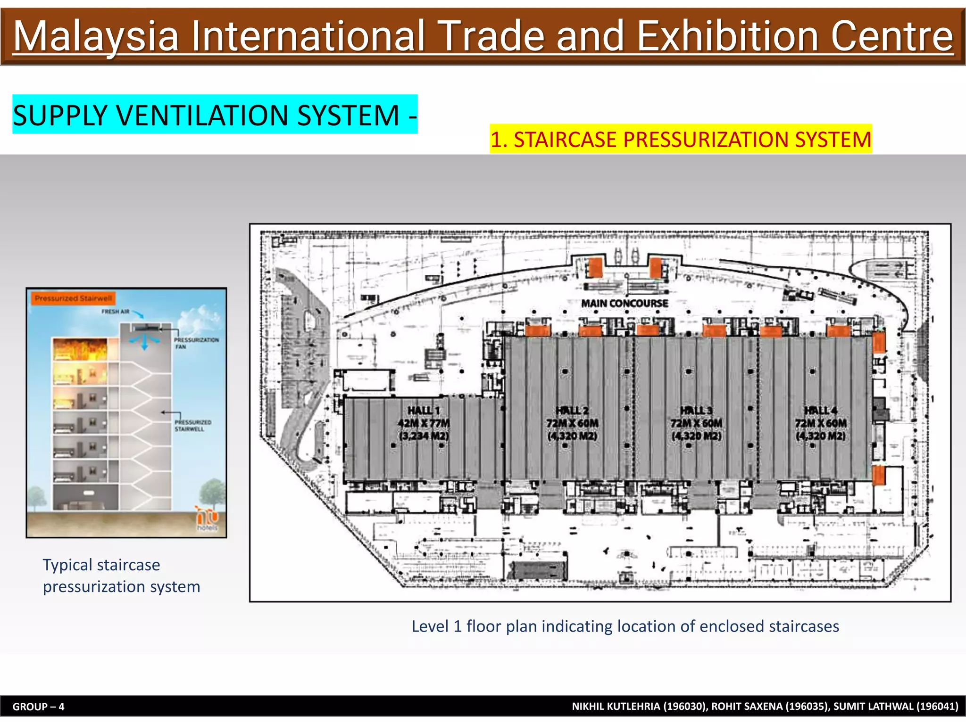Image resolution: width=966 pixels, height=724 pixels.
Task: Click the GROUP – 4 footer text
Action: coord(38,707)
